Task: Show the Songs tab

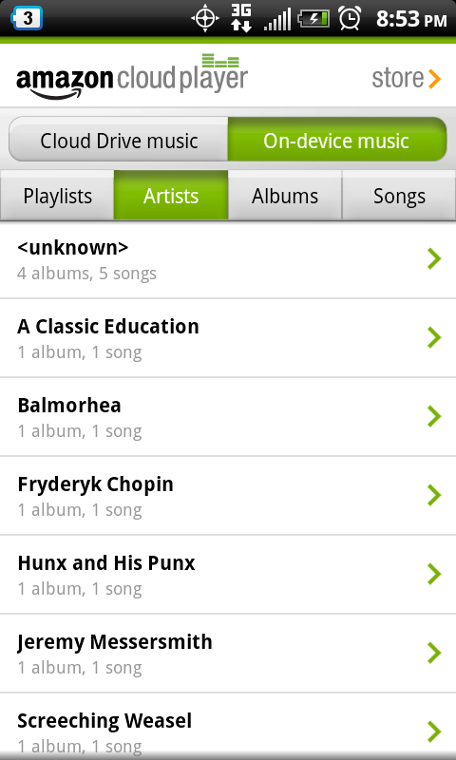Action: point(399,196)
